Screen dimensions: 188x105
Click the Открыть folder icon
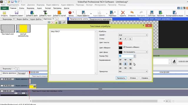4,13
